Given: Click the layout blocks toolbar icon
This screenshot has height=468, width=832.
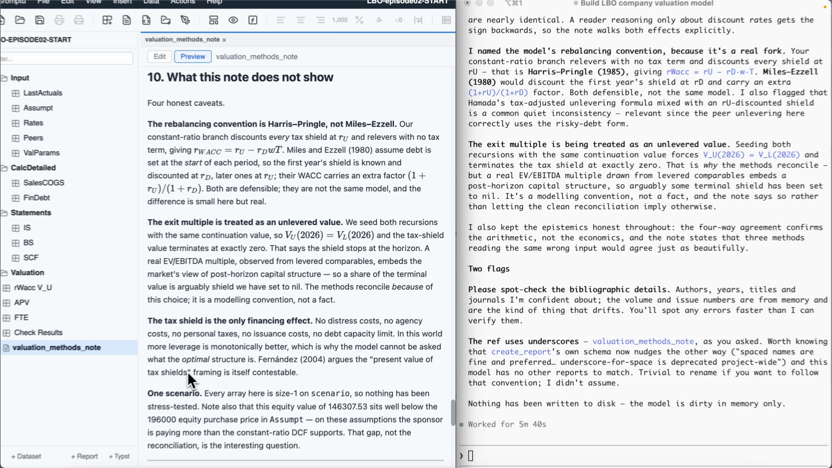Looking at the screenshot, I should [x=213, y=20].
